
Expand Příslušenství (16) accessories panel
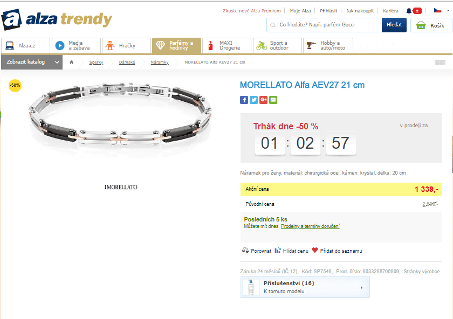pos(305,287)
